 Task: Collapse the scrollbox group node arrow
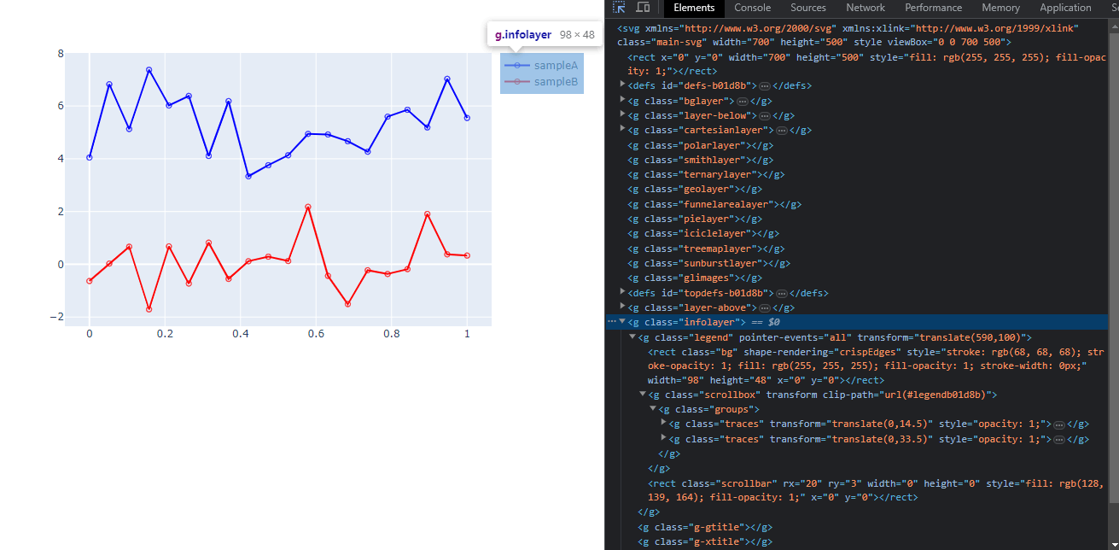[x=643, y=395]
